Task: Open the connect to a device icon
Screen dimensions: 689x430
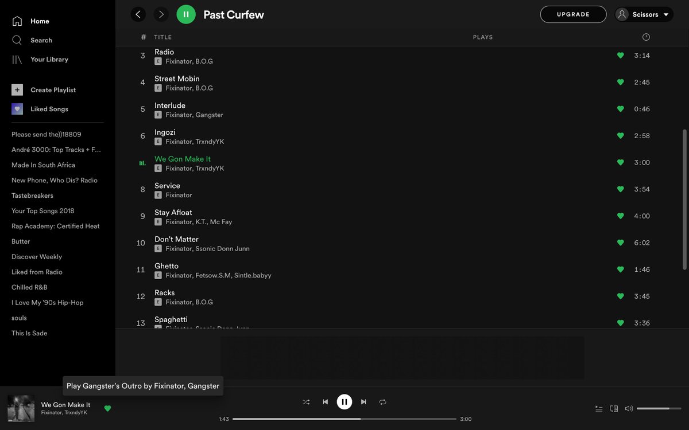Action: 614,409
